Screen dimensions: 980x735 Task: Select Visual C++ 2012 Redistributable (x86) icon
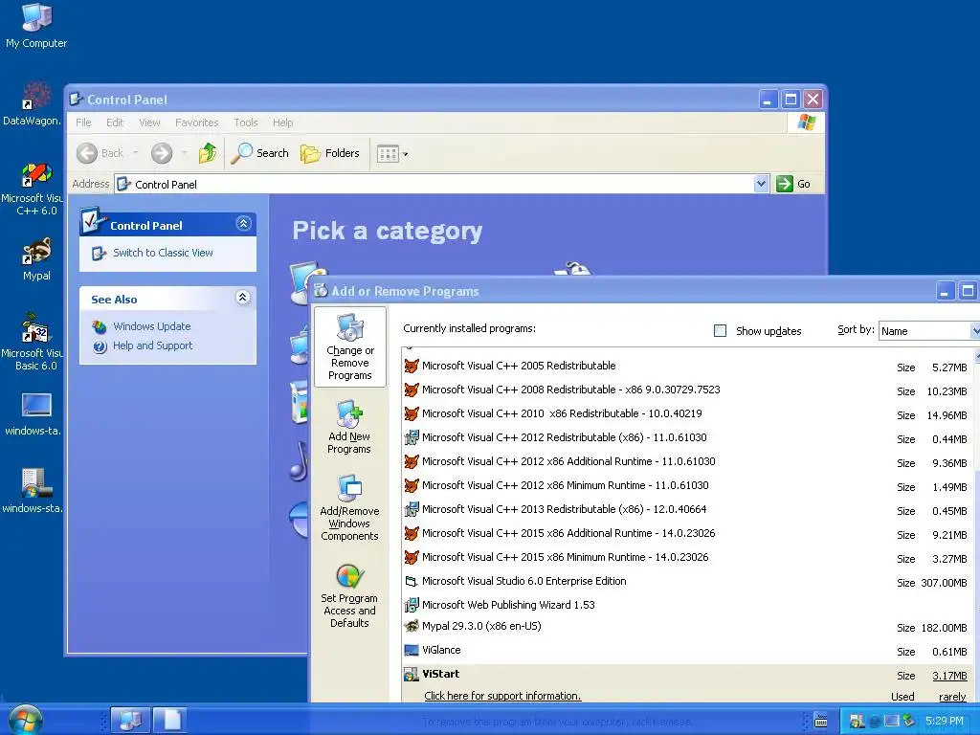click(x=412, y=437)
